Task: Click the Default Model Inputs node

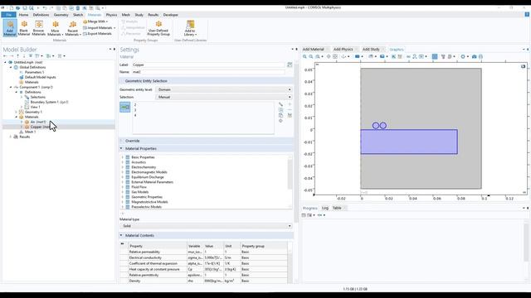Action: click(40, 77)
